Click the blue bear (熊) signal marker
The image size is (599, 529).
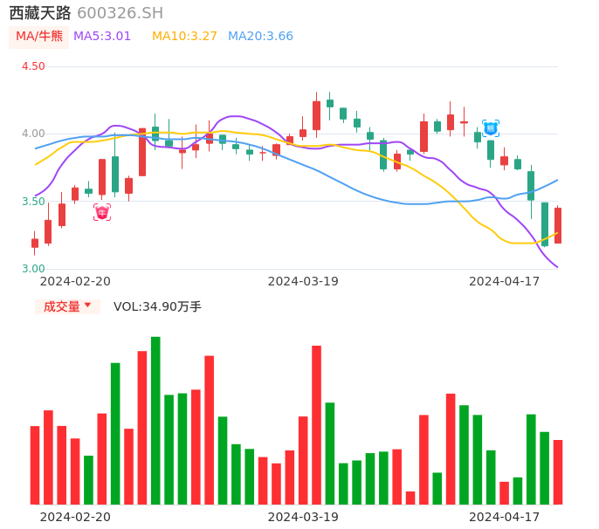coord(491,128)
